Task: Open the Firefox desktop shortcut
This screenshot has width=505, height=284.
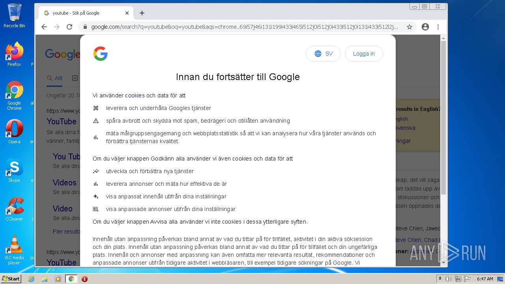Action: 14,54
